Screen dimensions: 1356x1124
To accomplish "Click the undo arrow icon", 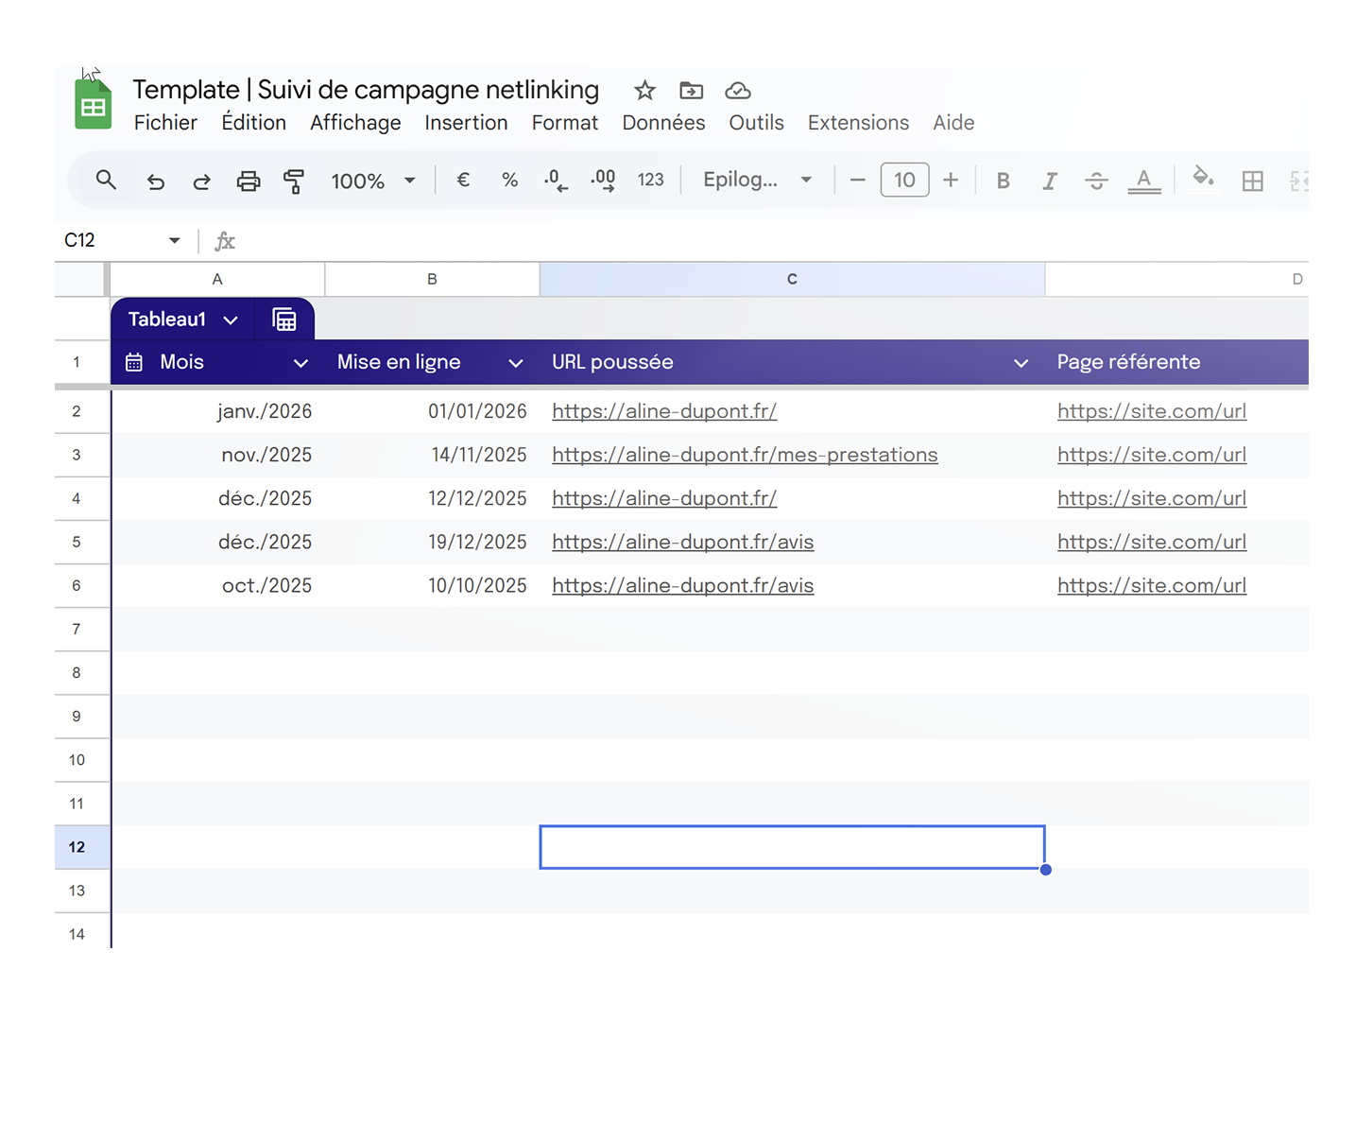I will point(156,181).
